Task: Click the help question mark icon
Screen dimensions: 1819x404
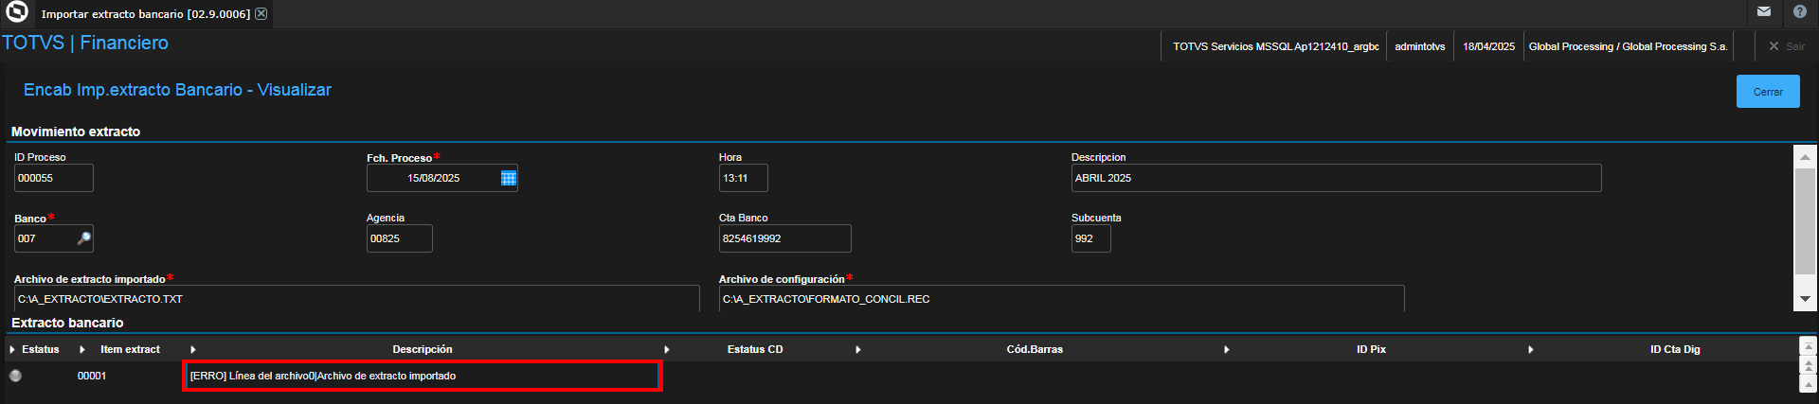Action: tap(1800, 12)
